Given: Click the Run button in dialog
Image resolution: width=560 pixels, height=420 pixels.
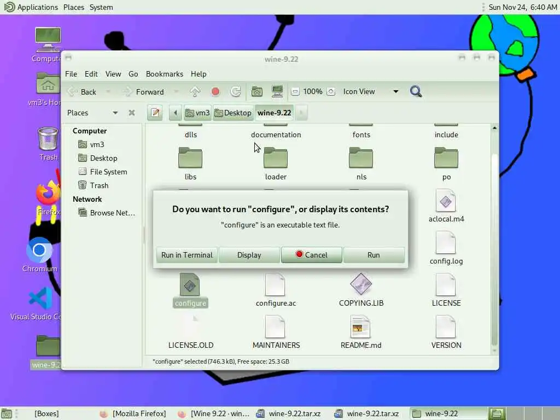Looking at the screenshot, I should pyautogui.click(x=374, y=255).
